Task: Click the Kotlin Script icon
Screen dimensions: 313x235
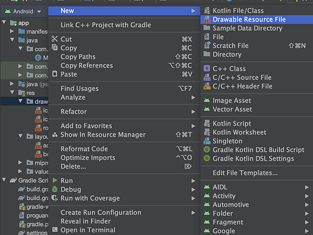Action: pyautogui.click(x=207, y=123)
